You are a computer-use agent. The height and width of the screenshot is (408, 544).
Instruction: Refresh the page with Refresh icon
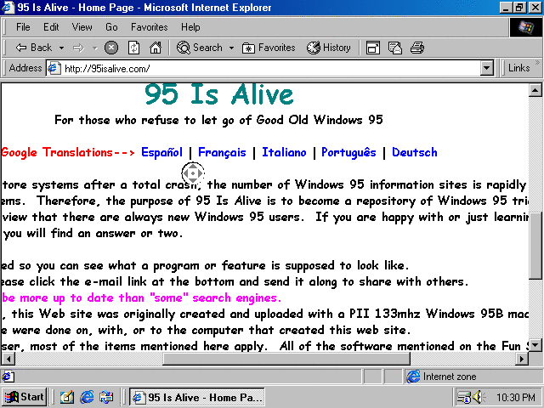134,48
